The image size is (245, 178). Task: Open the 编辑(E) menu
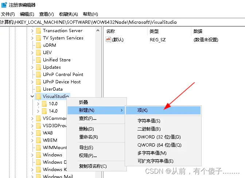(27, 14)
